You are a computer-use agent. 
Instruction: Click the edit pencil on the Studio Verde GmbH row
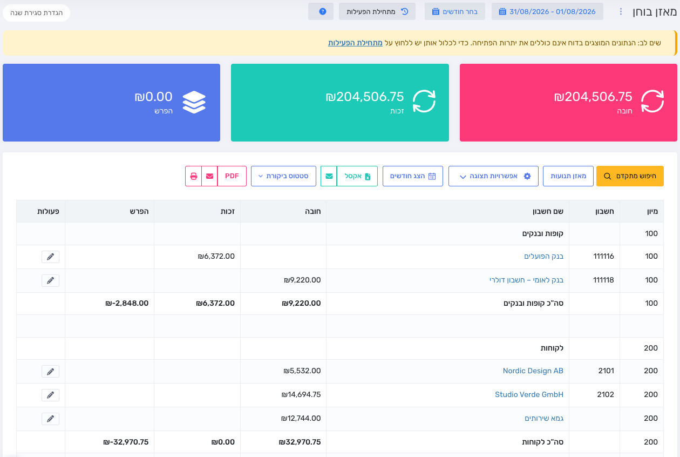(x=50, y=395)
